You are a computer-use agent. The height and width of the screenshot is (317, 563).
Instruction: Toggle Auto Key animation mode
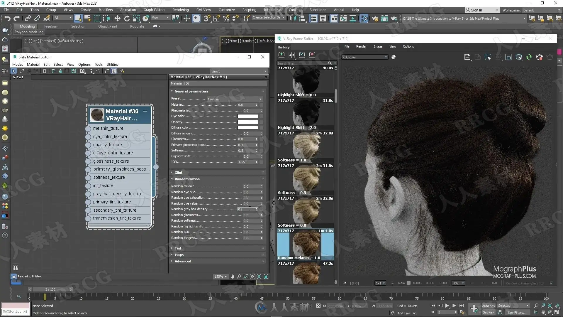pos(489,306)
